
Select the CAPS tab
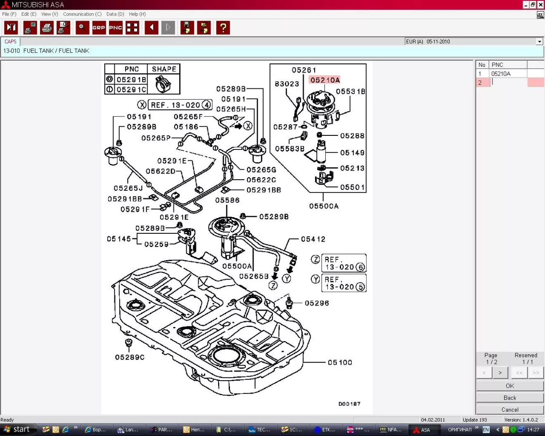click(x=11, y=42)
